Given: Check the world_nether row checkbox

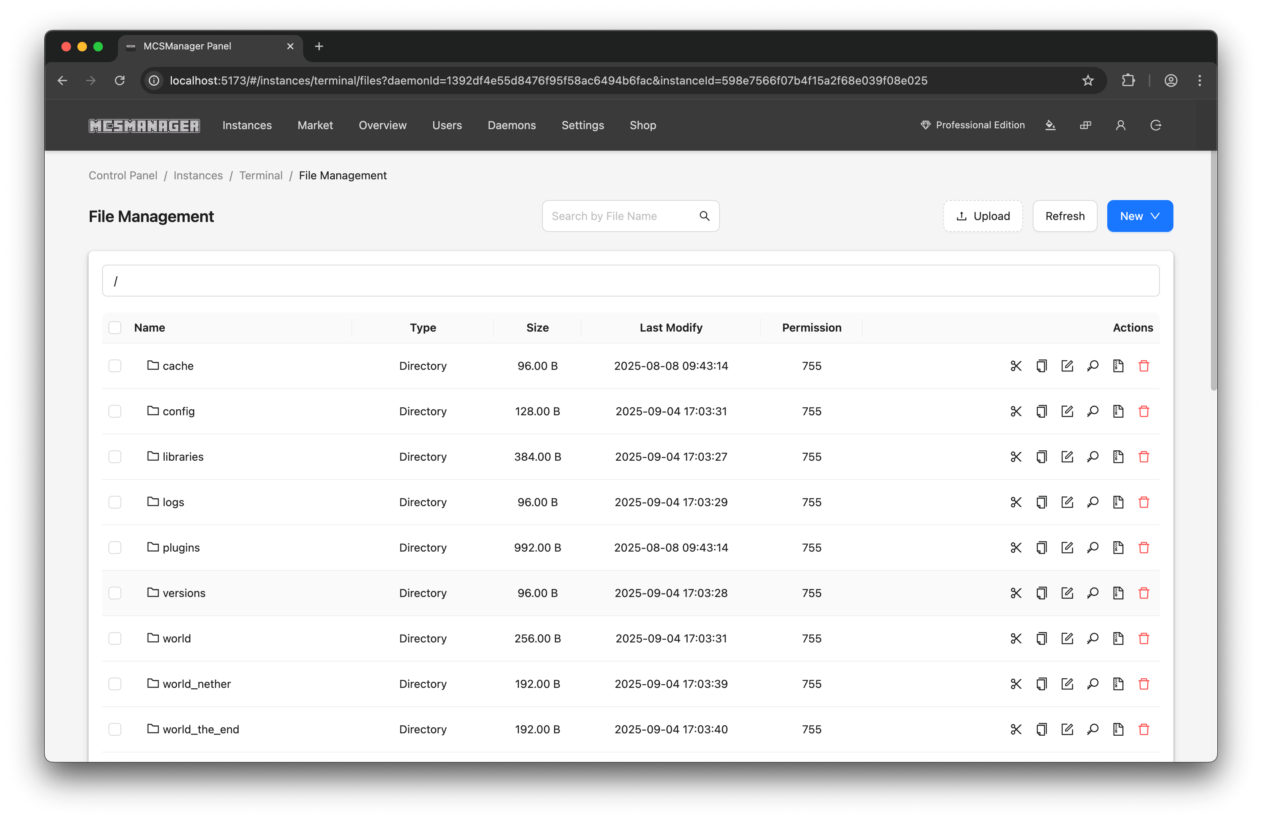Looking at the screenshot, I should 115,684.
